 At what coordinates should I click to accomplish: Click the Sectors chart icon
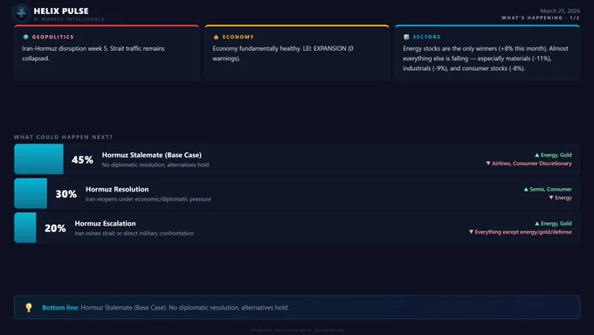click(x=406, y=37)
